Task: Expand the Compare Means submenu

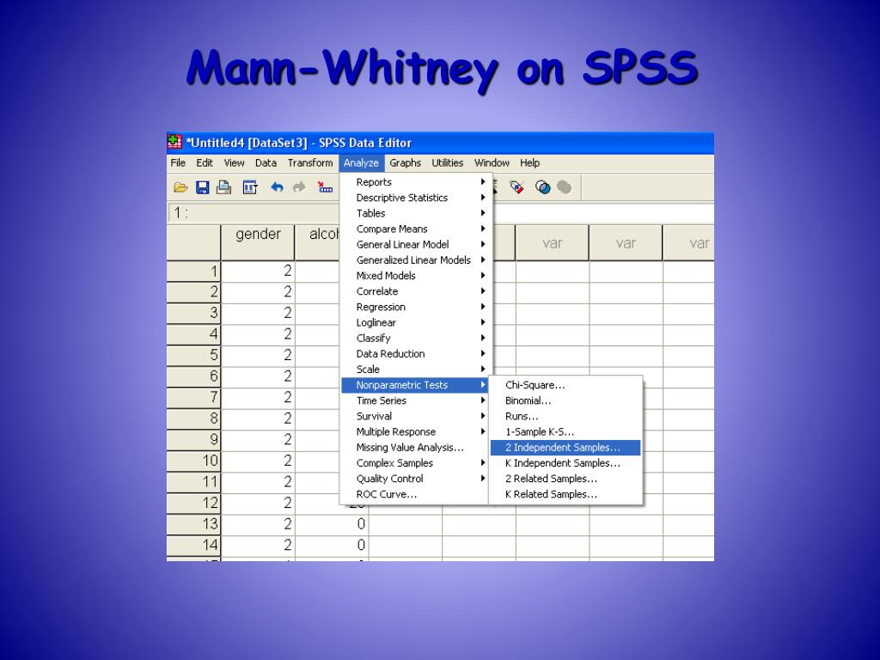Action: (416, 229)
